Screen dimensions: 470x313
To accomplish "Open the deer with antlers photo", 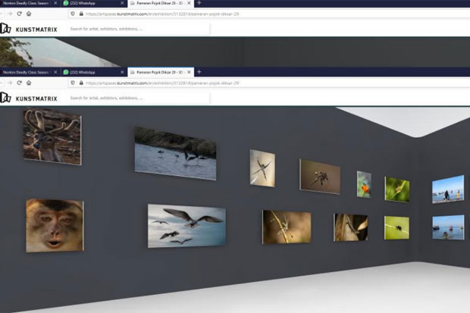I will coord(52,136).
